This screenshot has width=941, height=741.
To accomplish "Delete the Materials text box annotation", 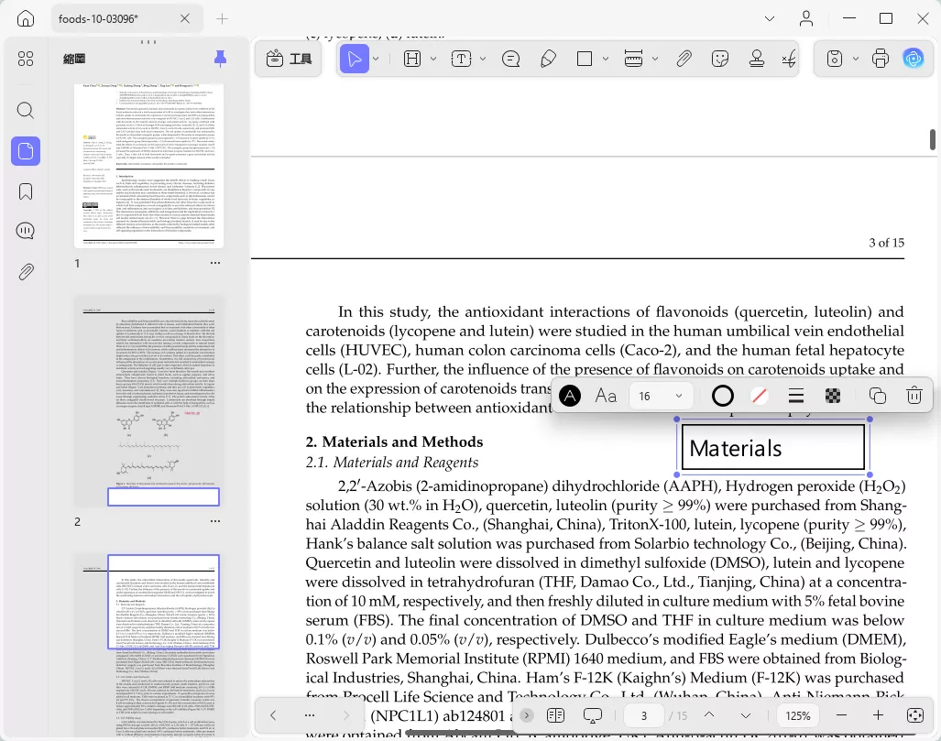I will tap(914, 396).
